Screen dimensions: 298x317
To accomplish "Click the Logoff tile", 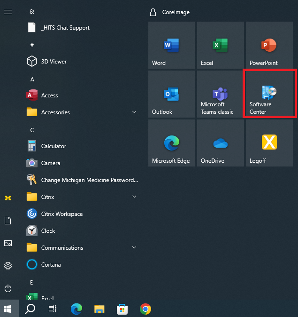I will pyautogui.click(x=269, y=143).
